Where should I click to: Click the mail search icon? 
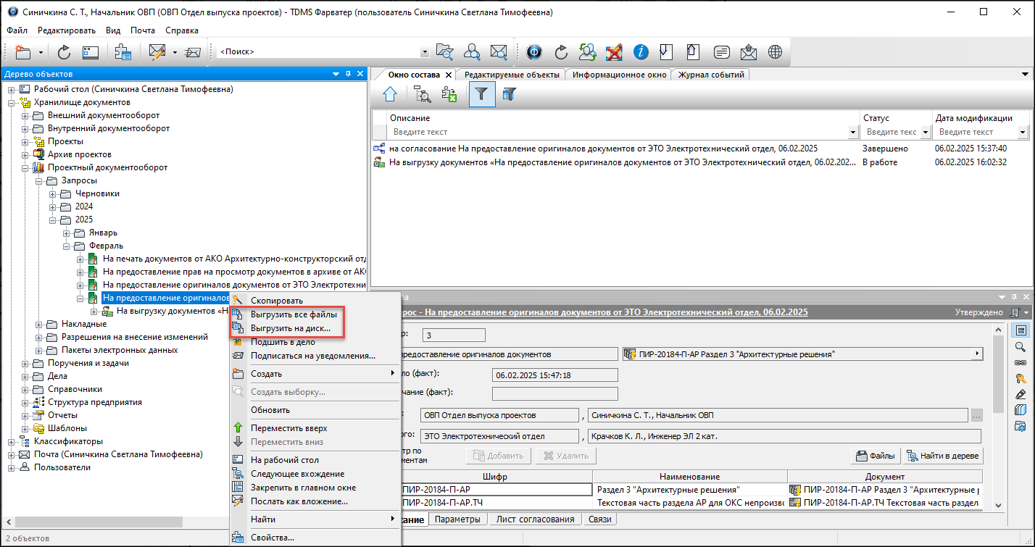498,52
